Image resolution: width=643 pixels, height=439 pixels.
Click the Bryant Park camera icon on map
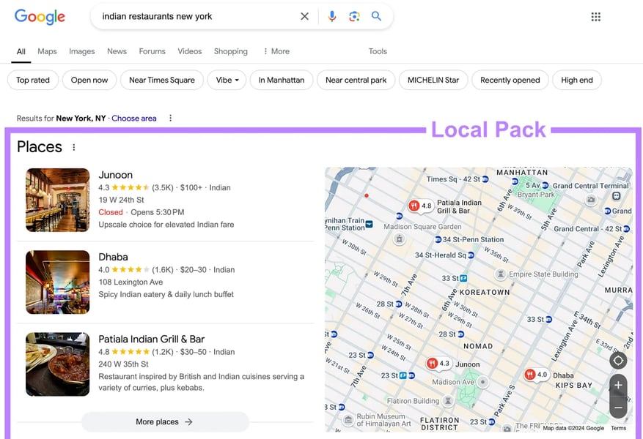(x=590, y=200)
